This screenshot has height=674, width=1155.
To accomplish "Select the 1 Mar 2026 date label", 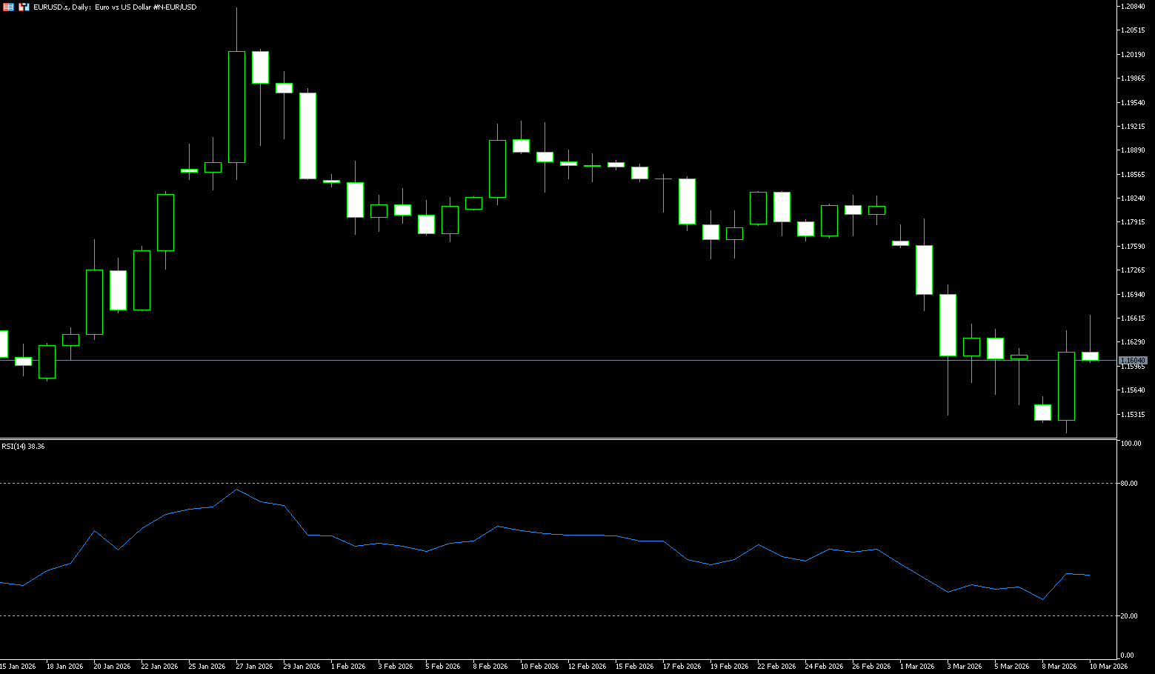I will (919, 667).
